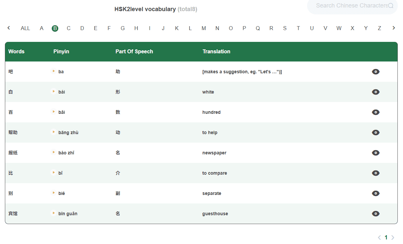Click the right chevron beside letter Z
The image size is (403, 244).
[x=394, y=28]
